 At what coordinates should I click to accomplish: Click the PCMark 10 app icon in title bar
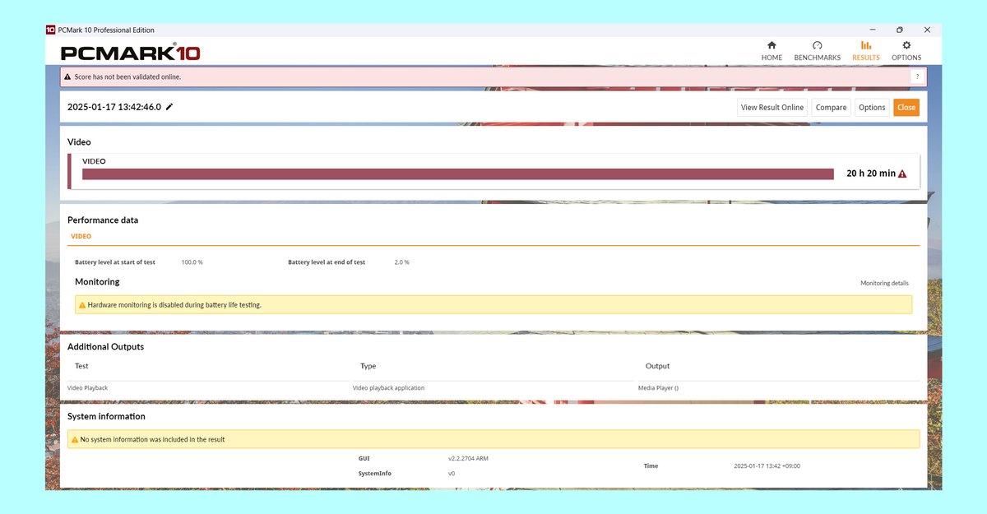(x=51, y=30)
